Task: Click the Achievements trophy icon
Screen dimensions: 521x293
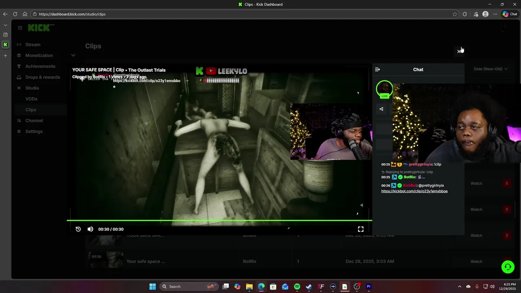Action: [x=19, y=66]
